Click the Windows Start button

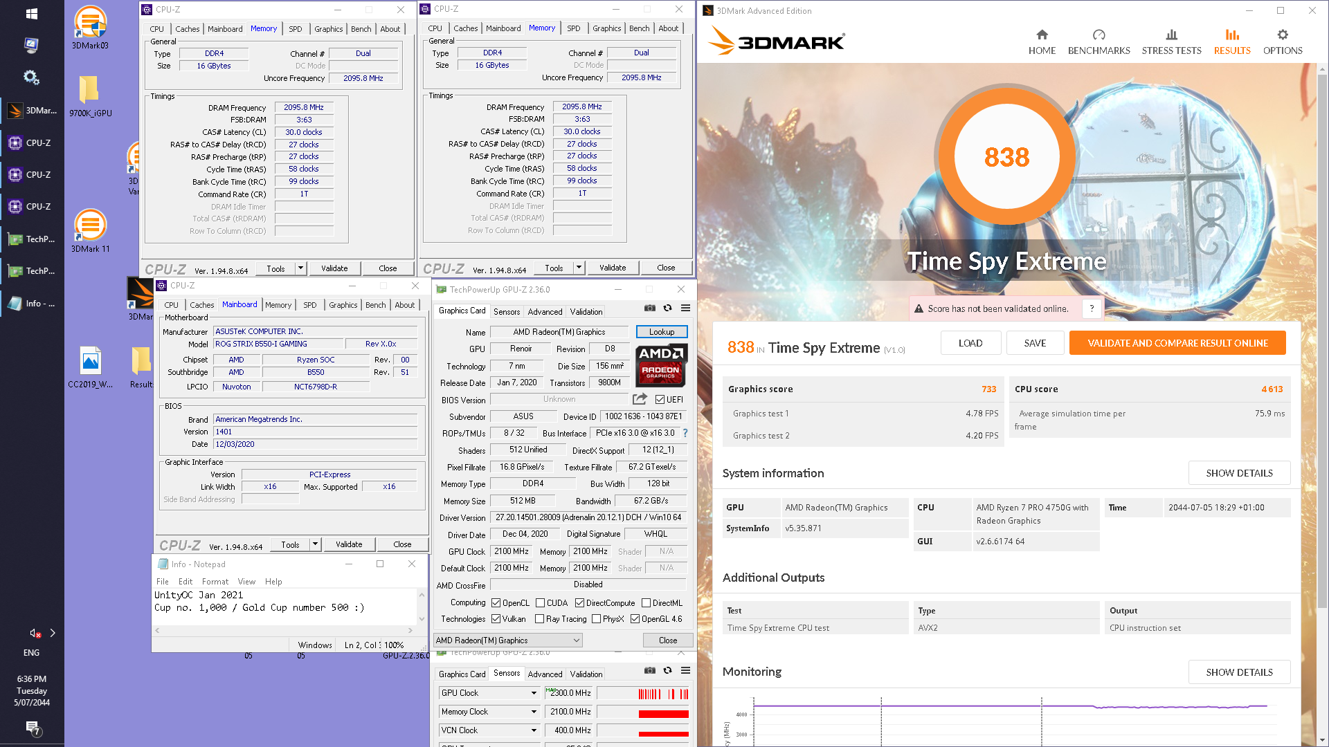click(31, 14)
